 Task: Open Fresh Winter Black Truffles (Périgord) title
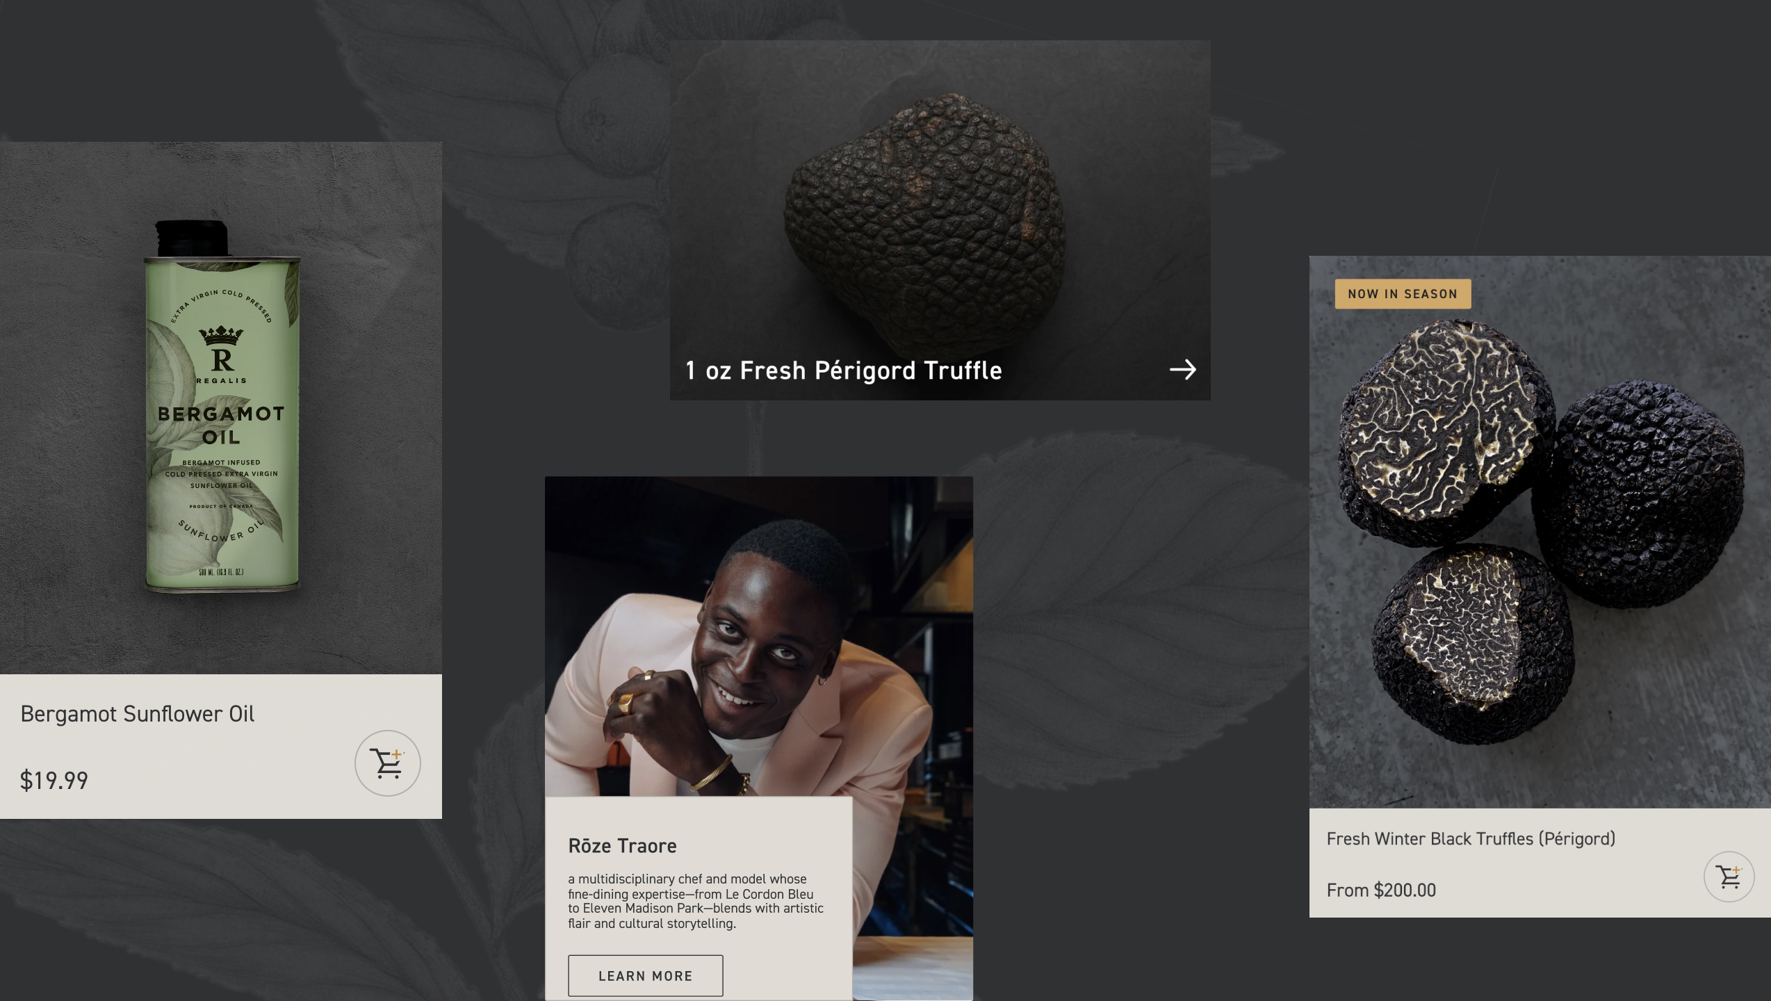pyautogui.click(x=1471, y=839)
